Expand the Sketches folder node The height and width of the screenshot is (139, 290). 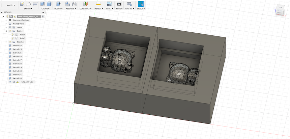coord(6,42)
